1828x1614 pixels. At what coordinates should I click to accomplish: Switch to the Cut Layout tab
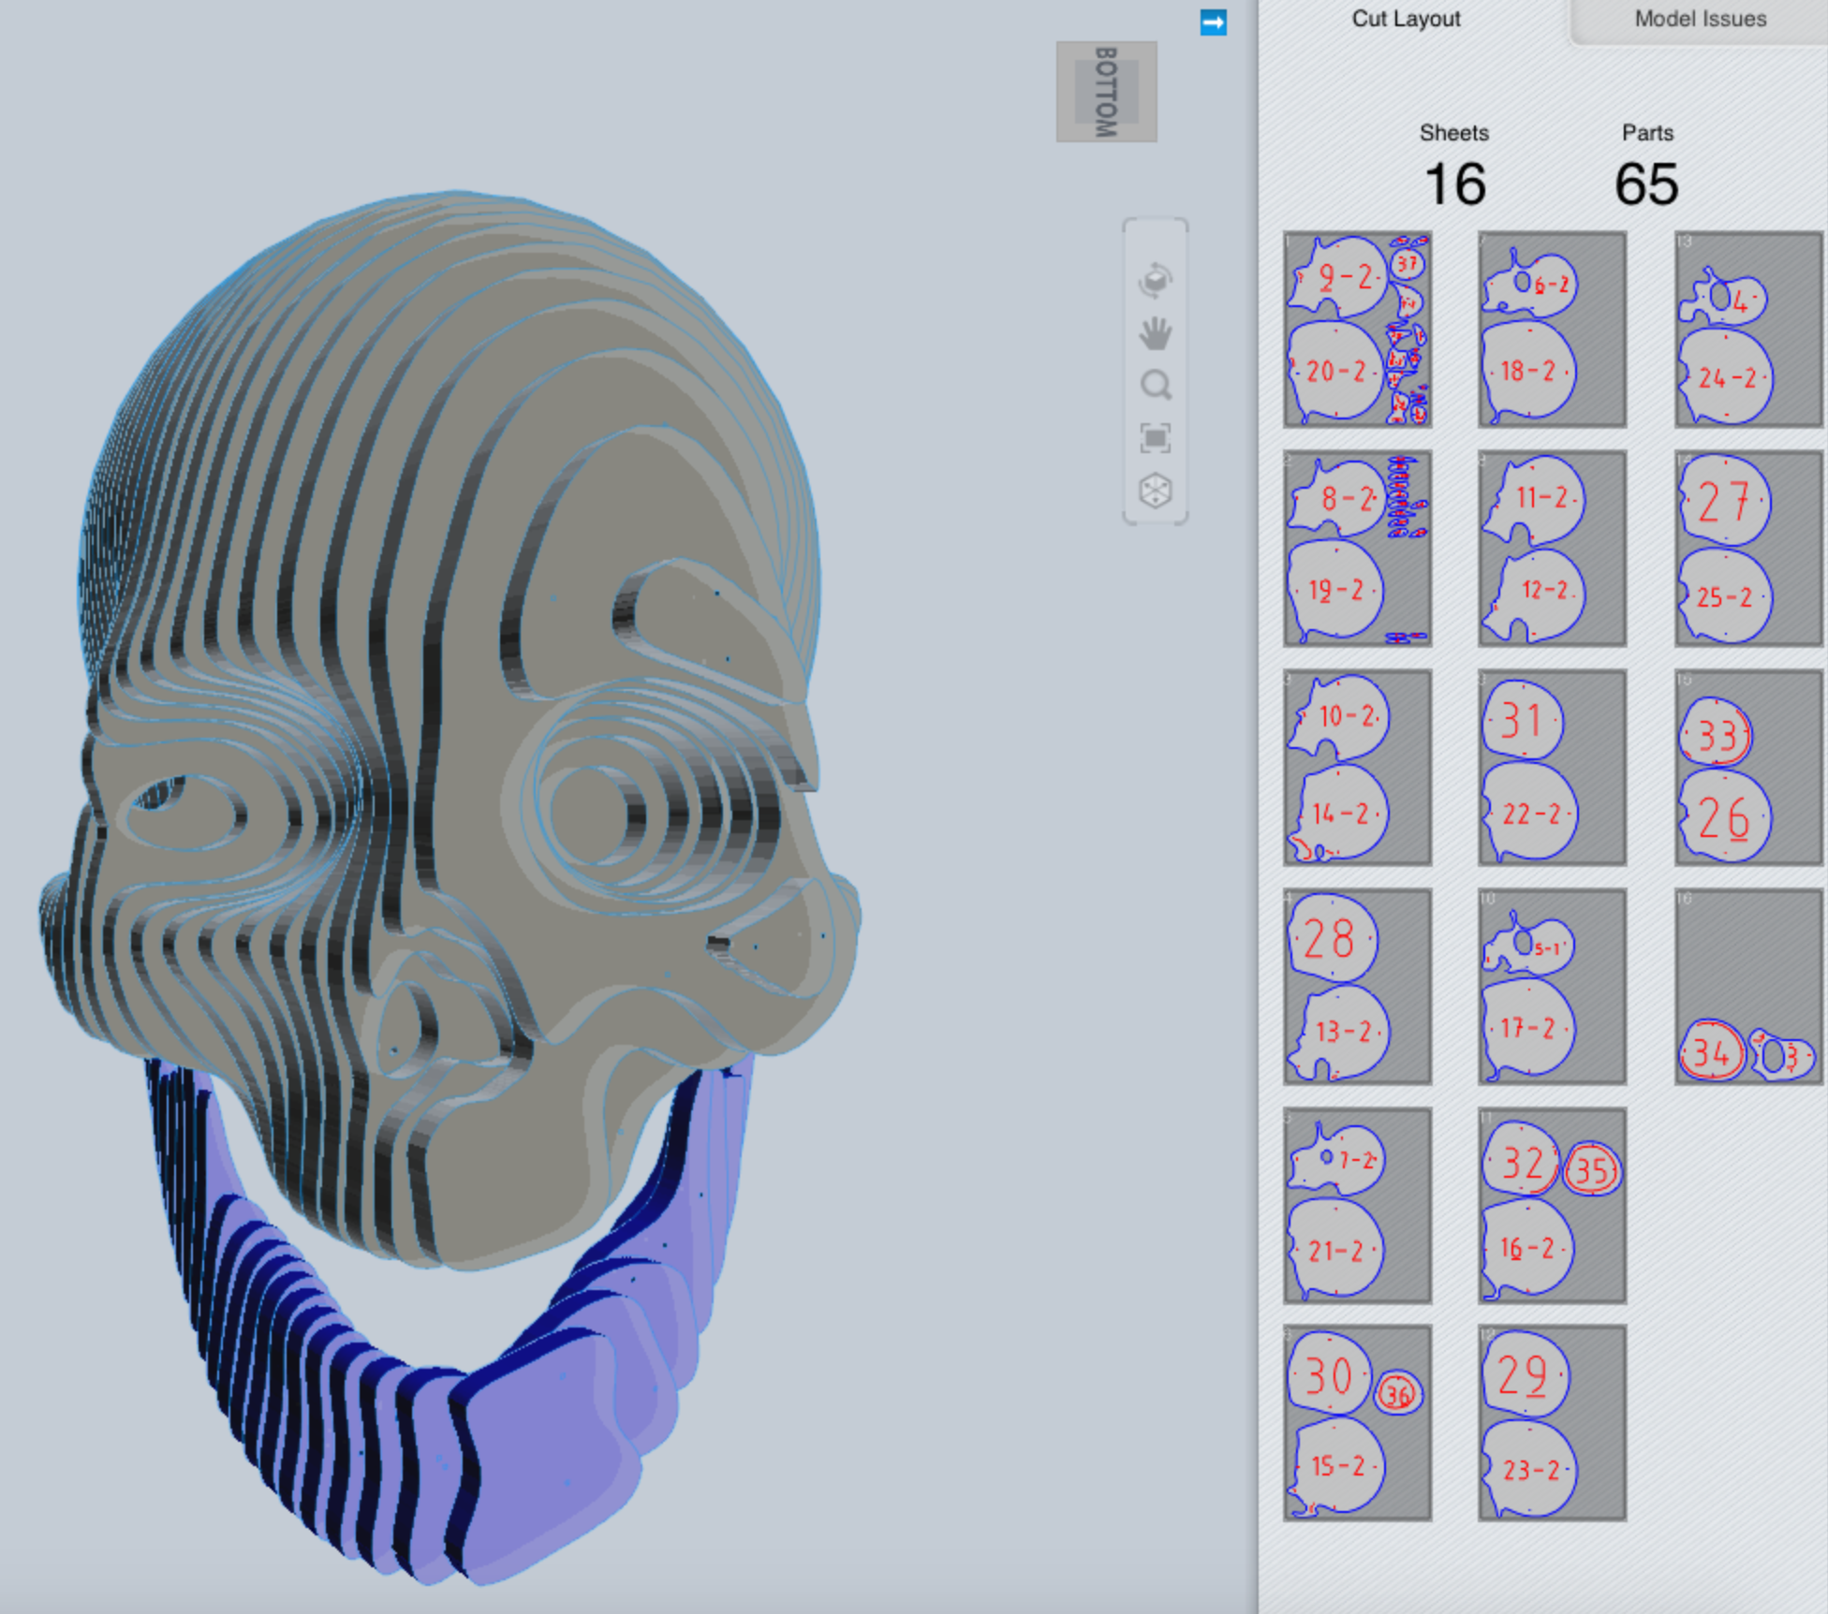coord(1405,19)
